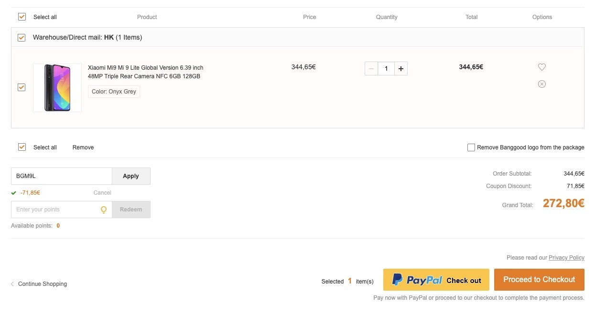595x315 pixels.
Task: Cancel the applied coupon
Action: pyautogui.click(x=102, y=193)
